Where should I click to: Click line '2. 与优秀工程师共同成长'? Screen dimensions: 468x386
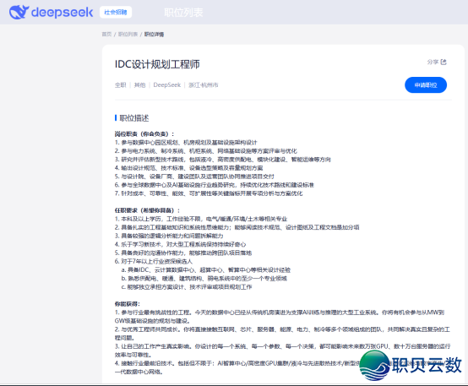point(282,334)
